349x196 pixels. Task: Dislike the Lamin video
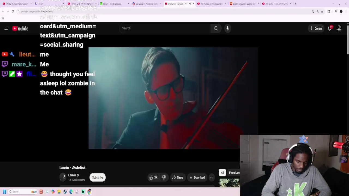[164, 177]
